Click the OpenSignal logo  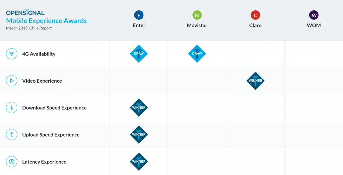pos(25,13)
